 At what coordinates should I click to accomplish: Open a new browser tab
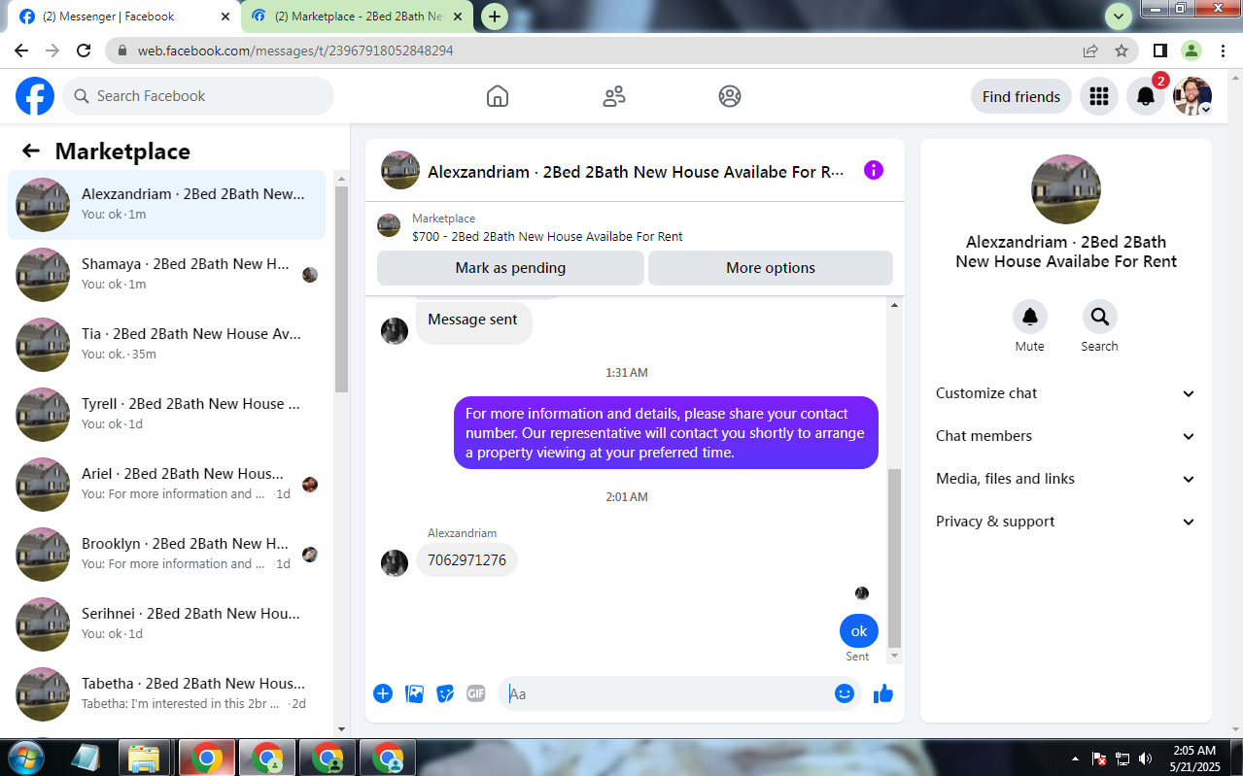click(495, 17)
